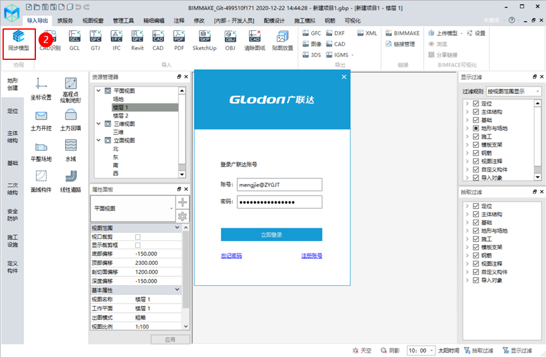Image resolution: width=546 pixels, height=357 pixels.
Task: Import an IFC file
Action: (x=116, y=41)
